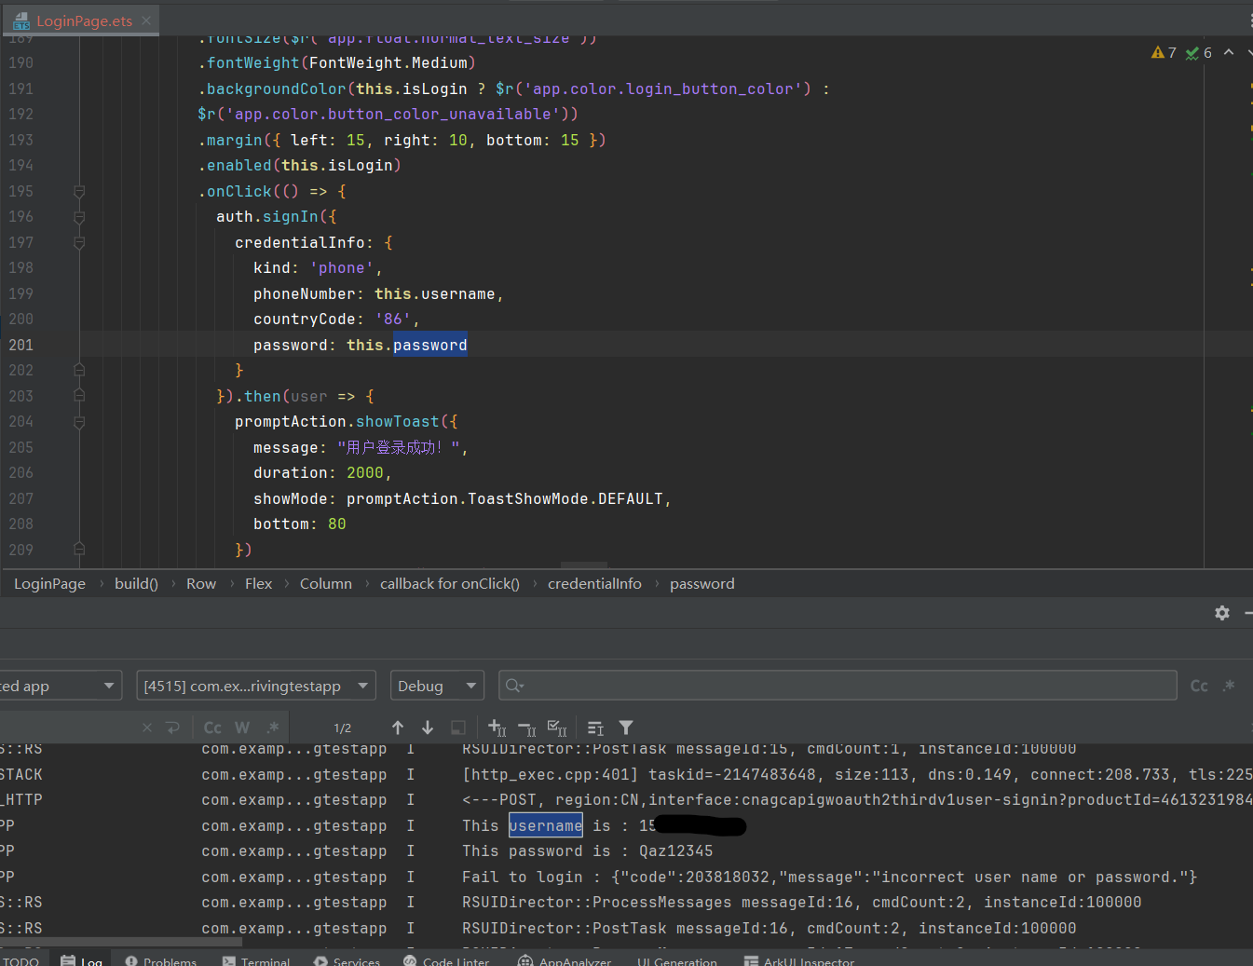
Task: Toggle Words option in find bar
Action: pos(242,728)
